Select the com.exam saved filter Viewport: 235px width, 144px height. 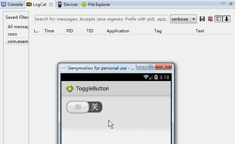[x=18, y=41]
